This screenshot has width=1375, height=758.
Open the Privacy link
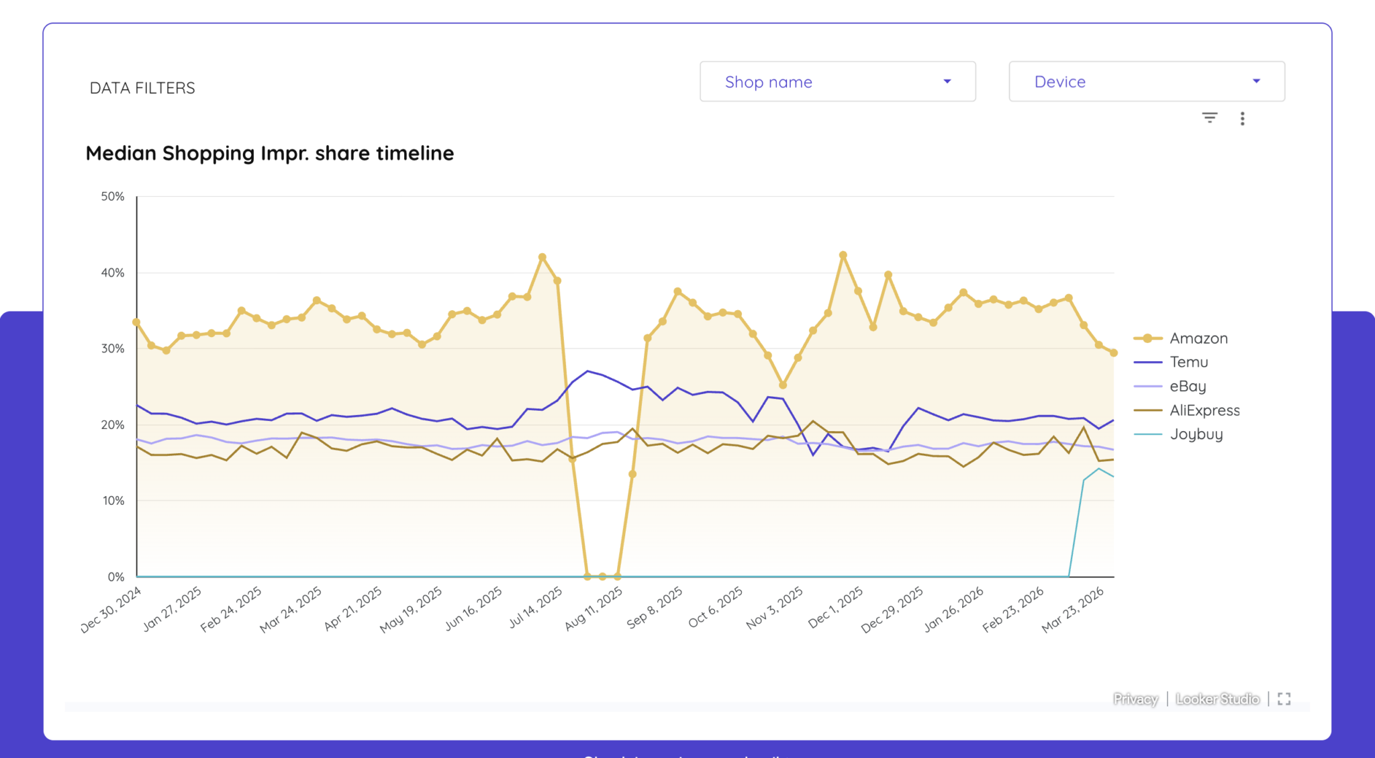(x=1135, y=699)
